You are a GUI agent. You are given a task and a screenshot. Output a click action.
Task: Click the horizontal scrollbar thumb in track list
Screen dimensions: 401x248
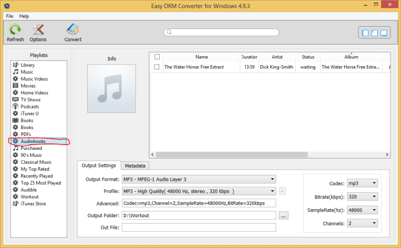(232, 154)
